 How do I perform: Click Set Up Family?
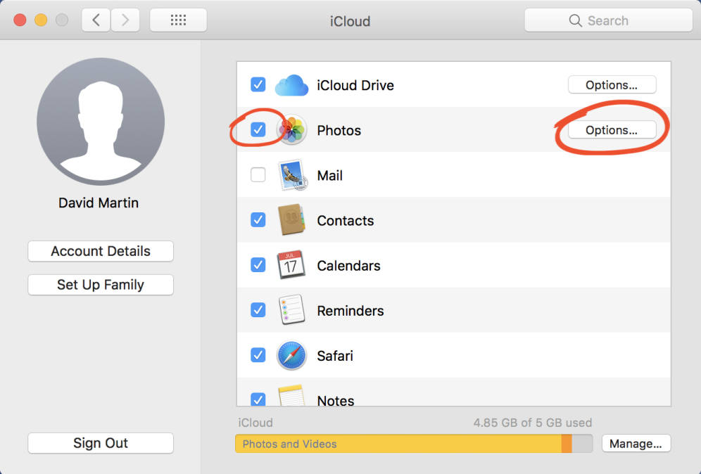[100, 285]
